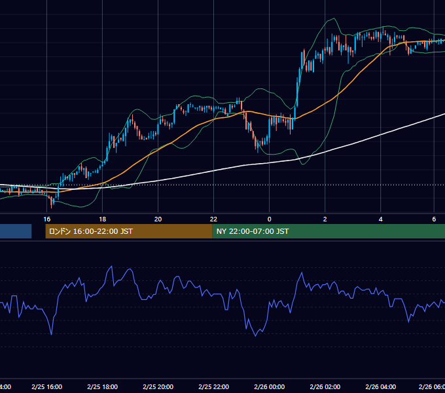Screen dimensions: 445x393
Task: Click the 2/25 22:00 time label
Action: [214, 386]
